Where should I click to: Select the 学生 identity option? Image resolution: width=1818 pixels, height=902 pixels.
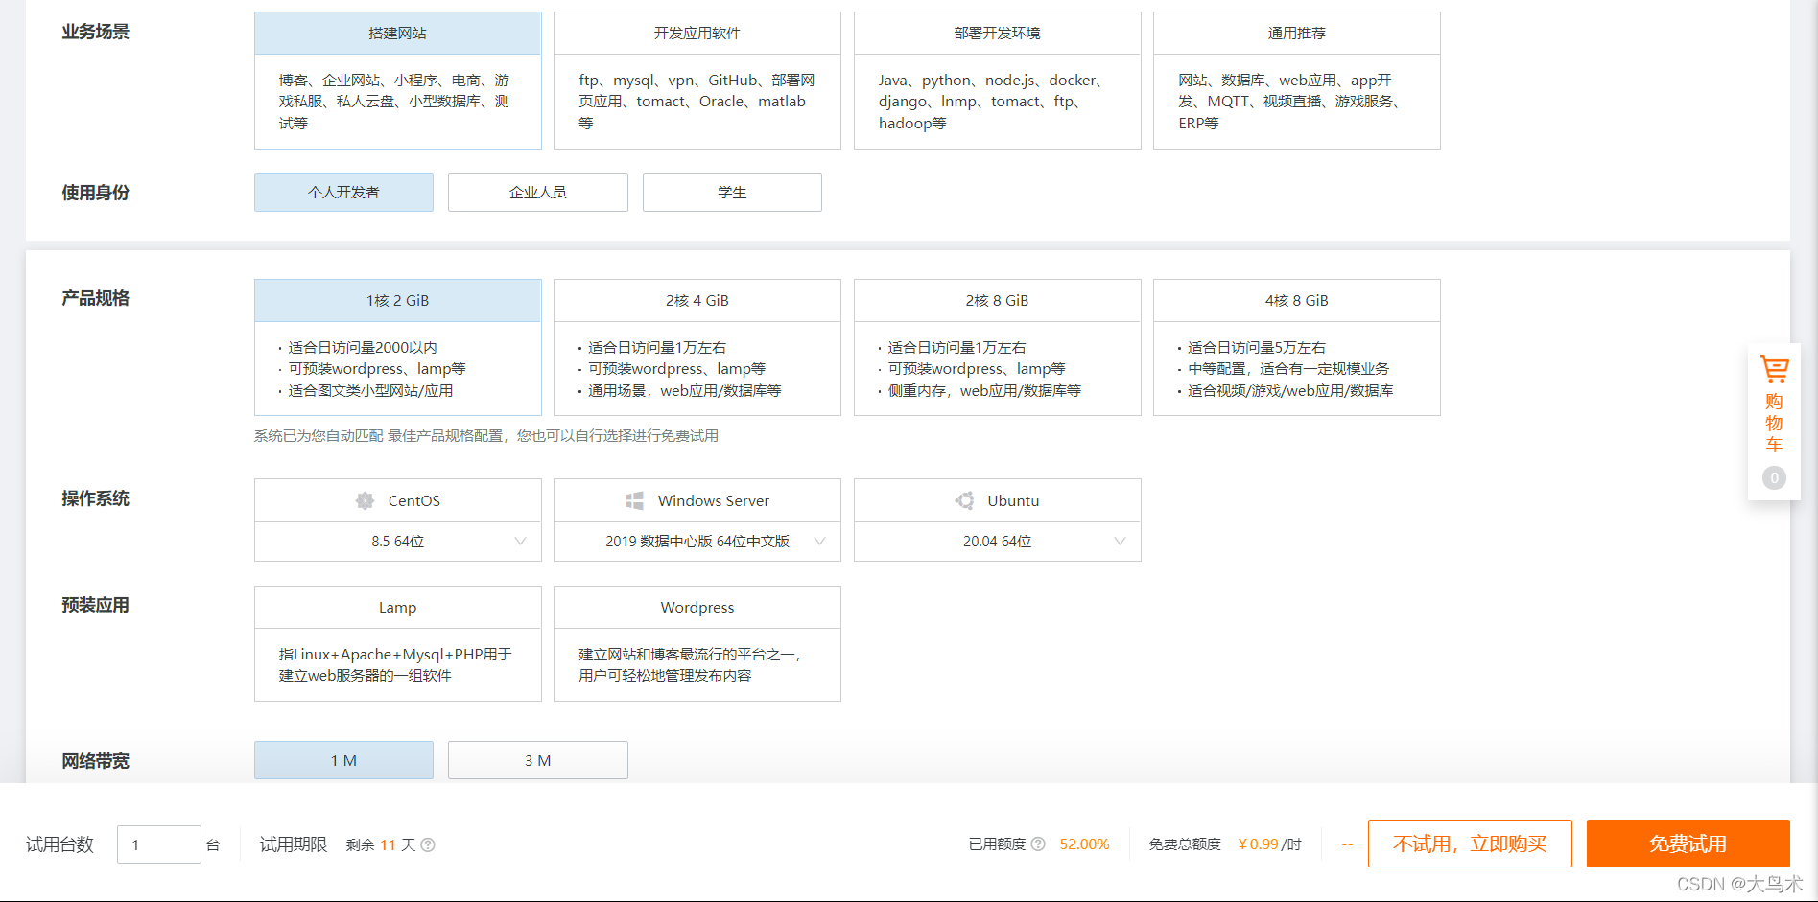pos(731,192)
